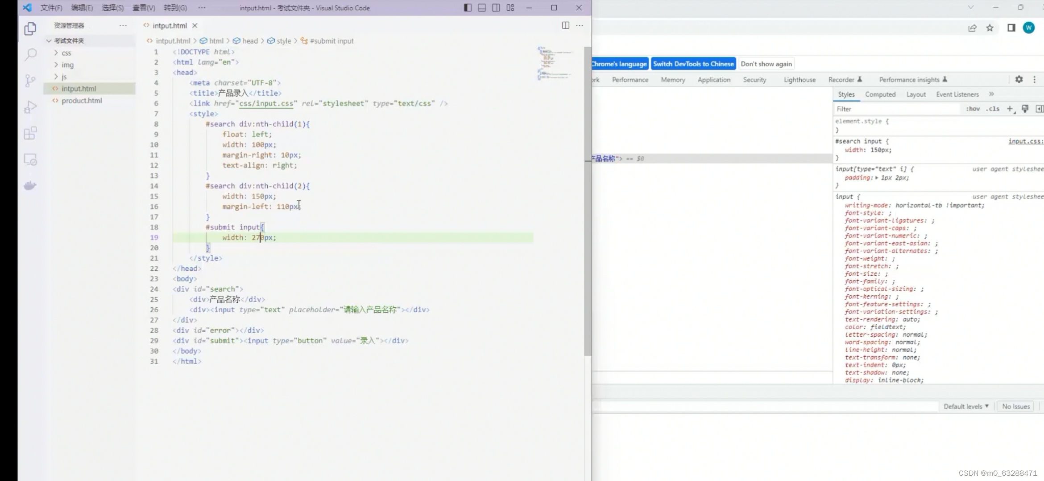Click the split editor right icon
1044x481 pixels.
pos(565,25)
